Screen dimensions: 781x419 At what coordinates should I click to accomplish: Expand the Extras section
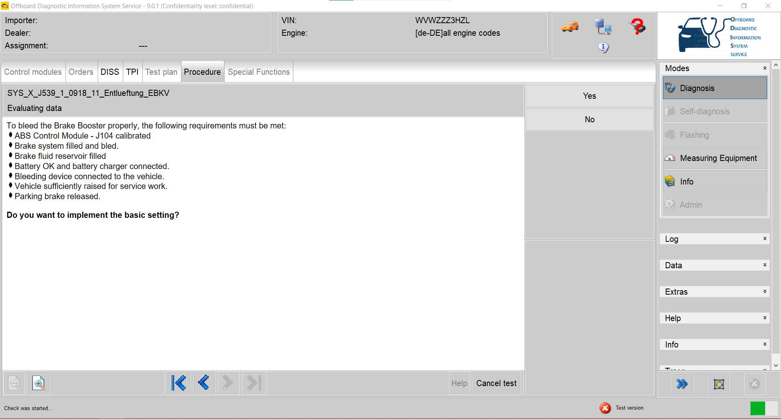[764, 292]
